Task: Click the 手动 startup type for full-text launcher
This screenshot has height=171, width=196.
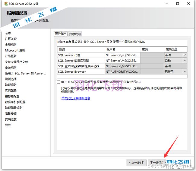Action: (x=175, y=66)
